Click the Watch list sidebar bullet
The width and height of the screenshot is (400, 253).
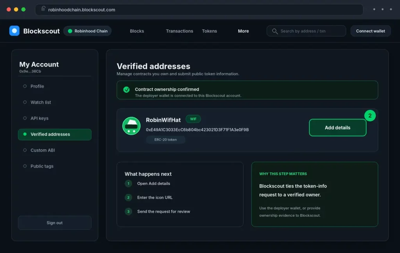pyautogui.click(x=25, y=102)
